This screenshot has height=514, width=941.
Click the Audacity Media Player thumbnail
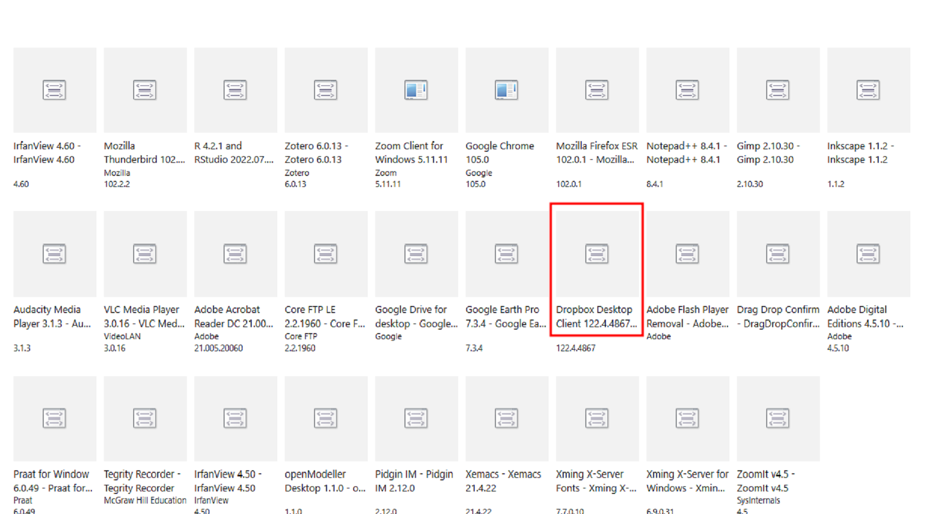[55, 254]
